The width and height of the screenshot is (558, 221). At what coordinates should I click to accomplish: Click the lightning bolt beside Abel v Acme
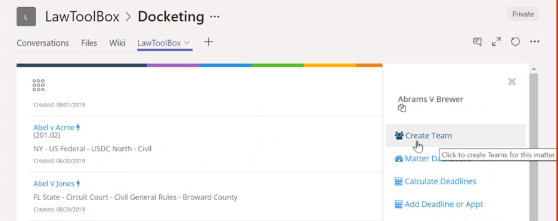click(78, 127)
